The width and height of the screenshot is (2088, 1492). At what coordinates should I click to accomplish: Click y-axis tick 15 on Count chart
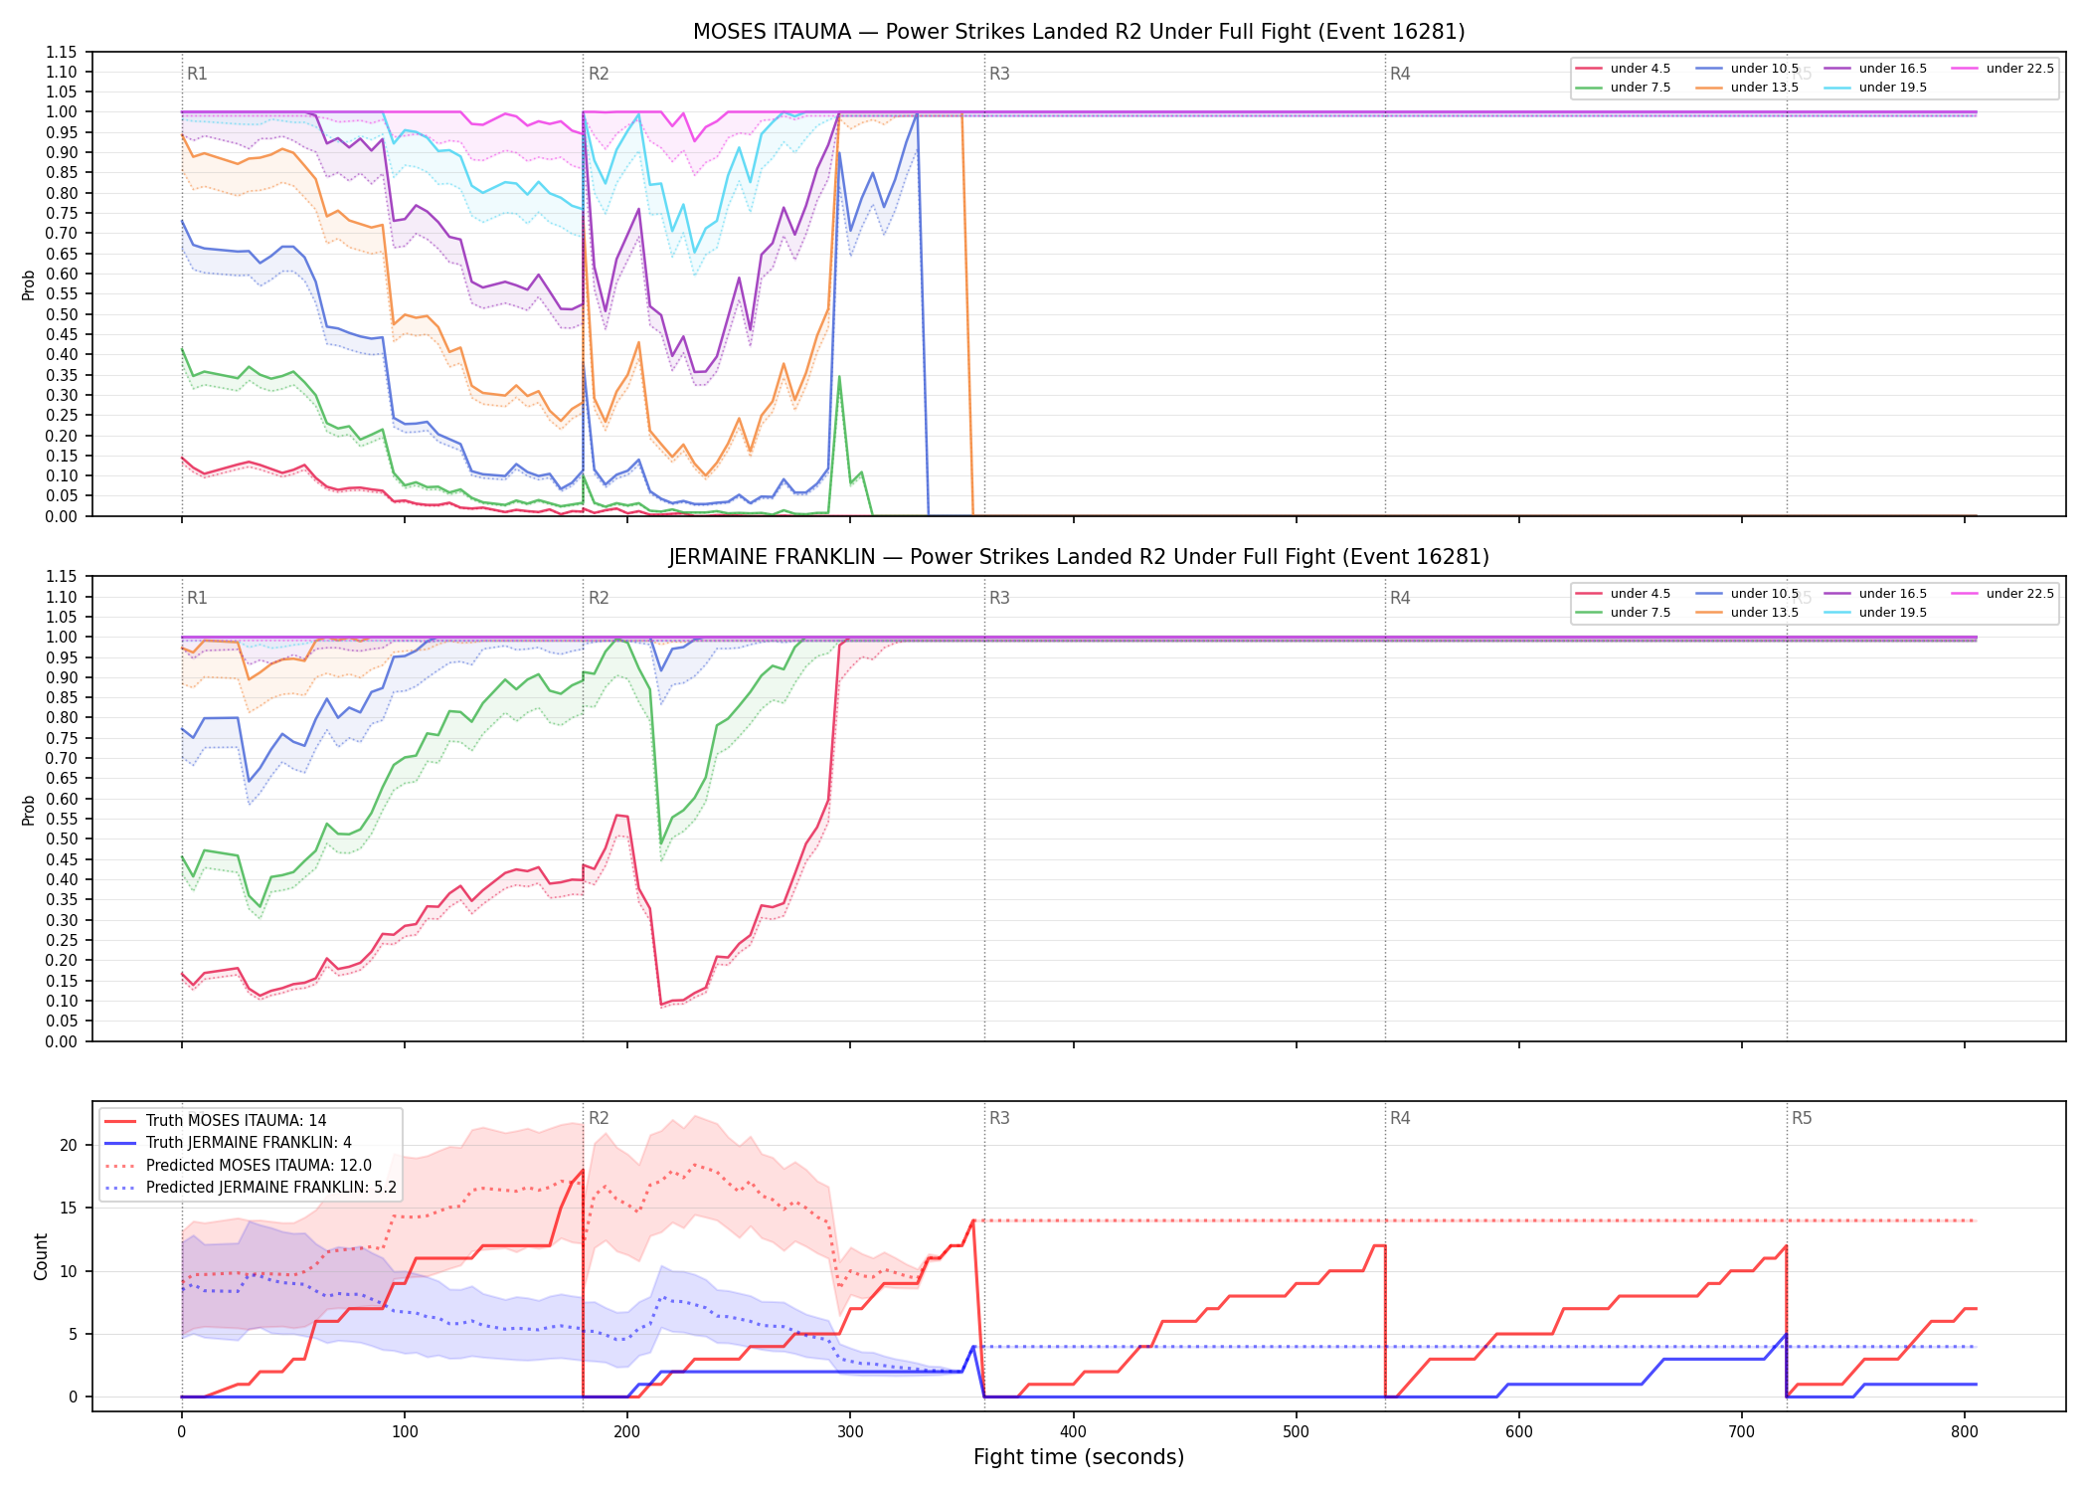69,1208
